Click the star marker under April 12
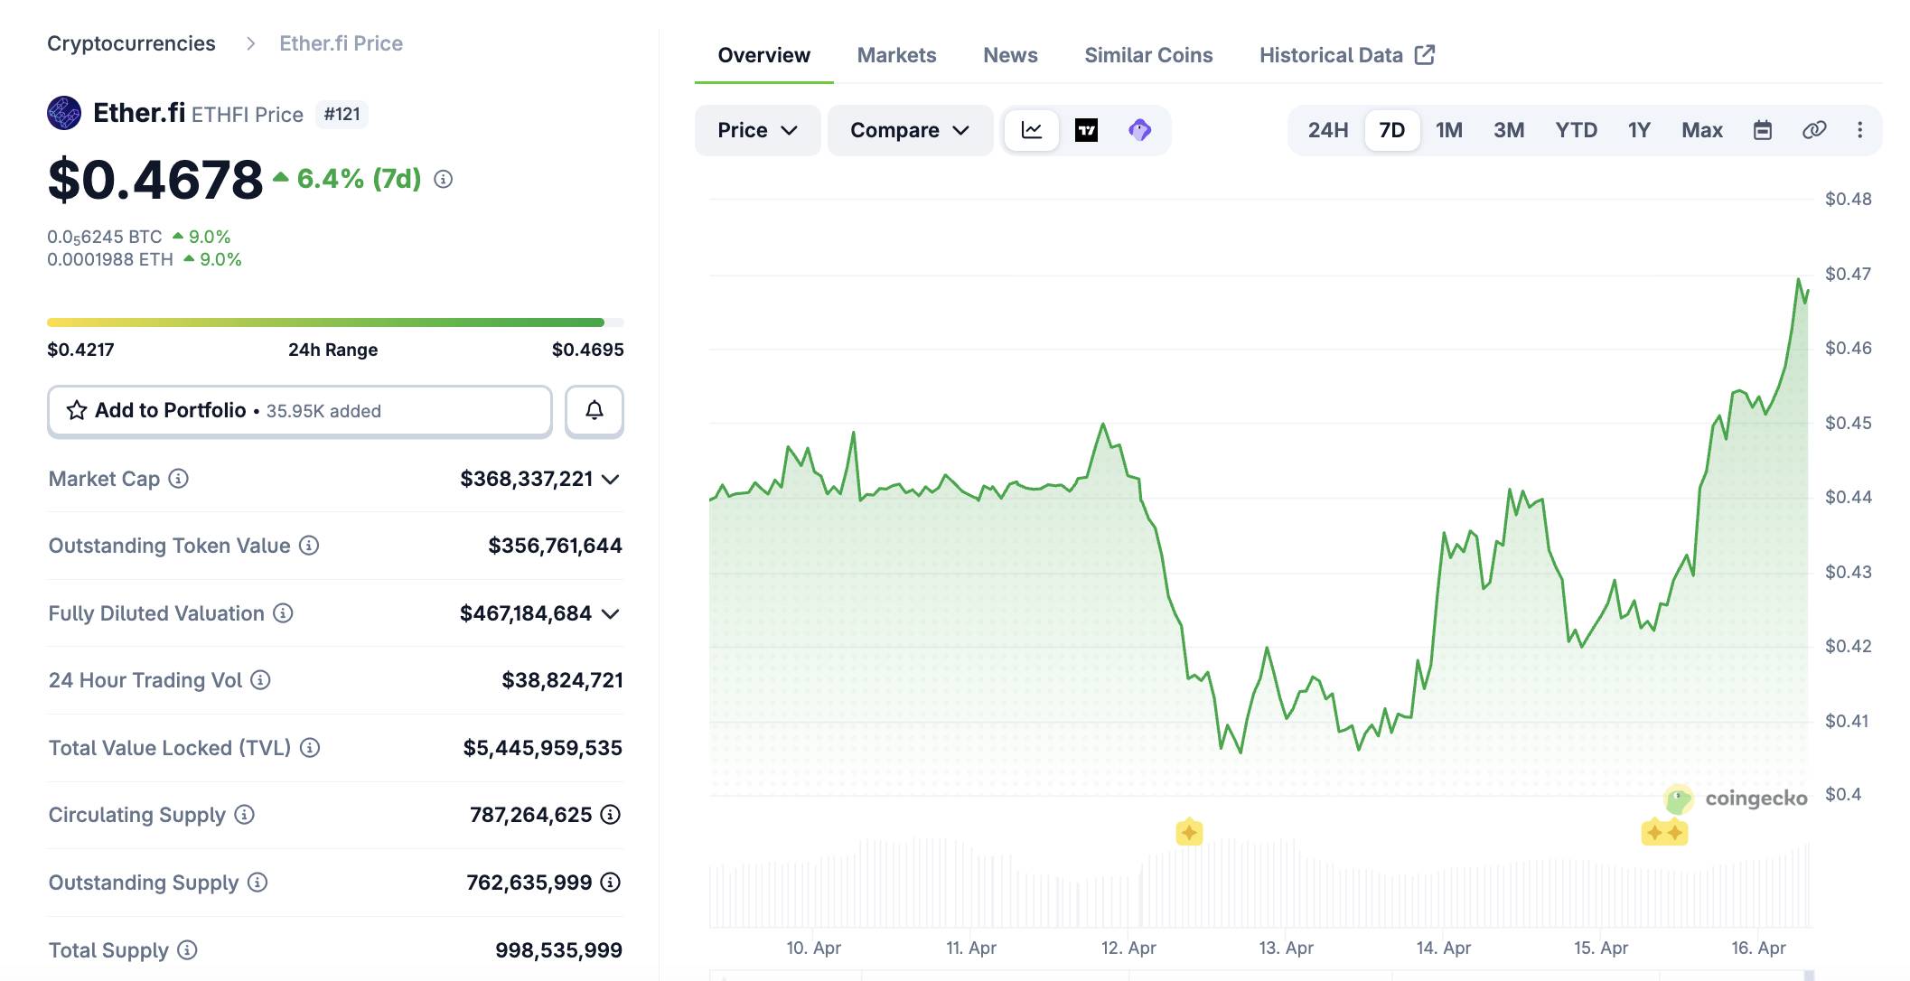1910x981 pixels. (x=1189, y=830)
